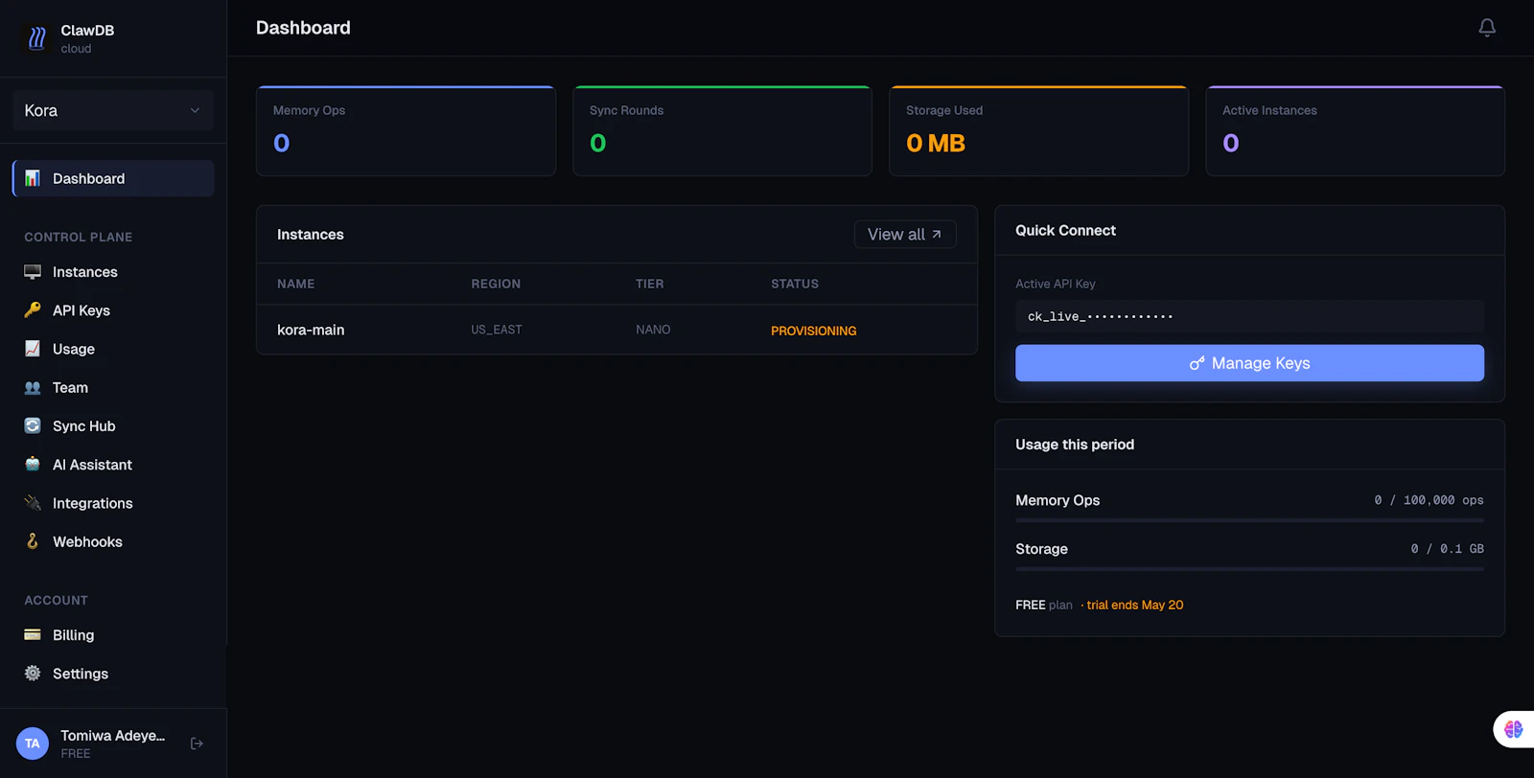Click the Integrations plug icon

(x=33, y=503)
